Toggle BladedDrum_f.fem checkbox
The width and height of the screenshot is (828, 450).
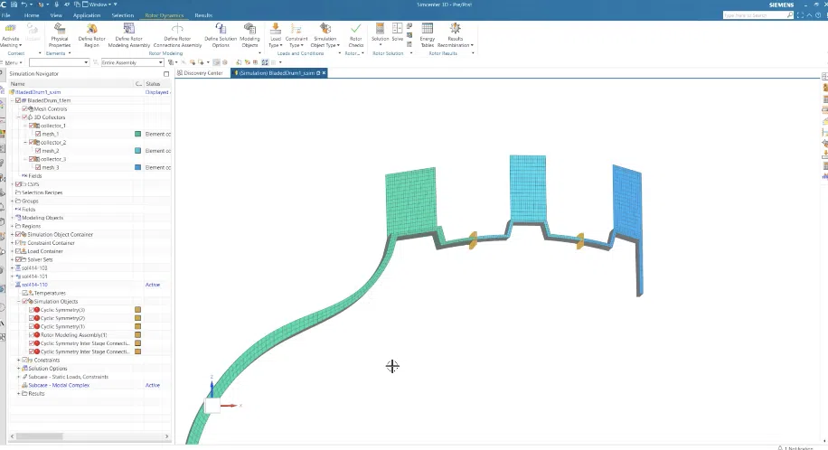[x=18, y=100]
